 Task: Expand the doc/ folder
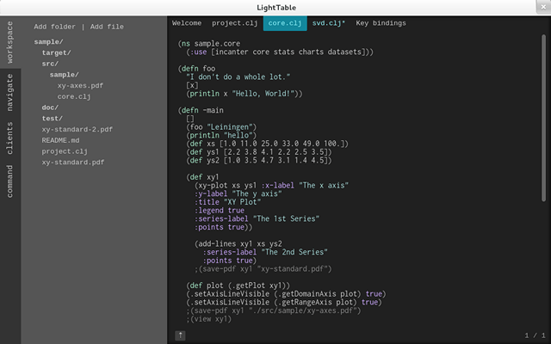51,107
